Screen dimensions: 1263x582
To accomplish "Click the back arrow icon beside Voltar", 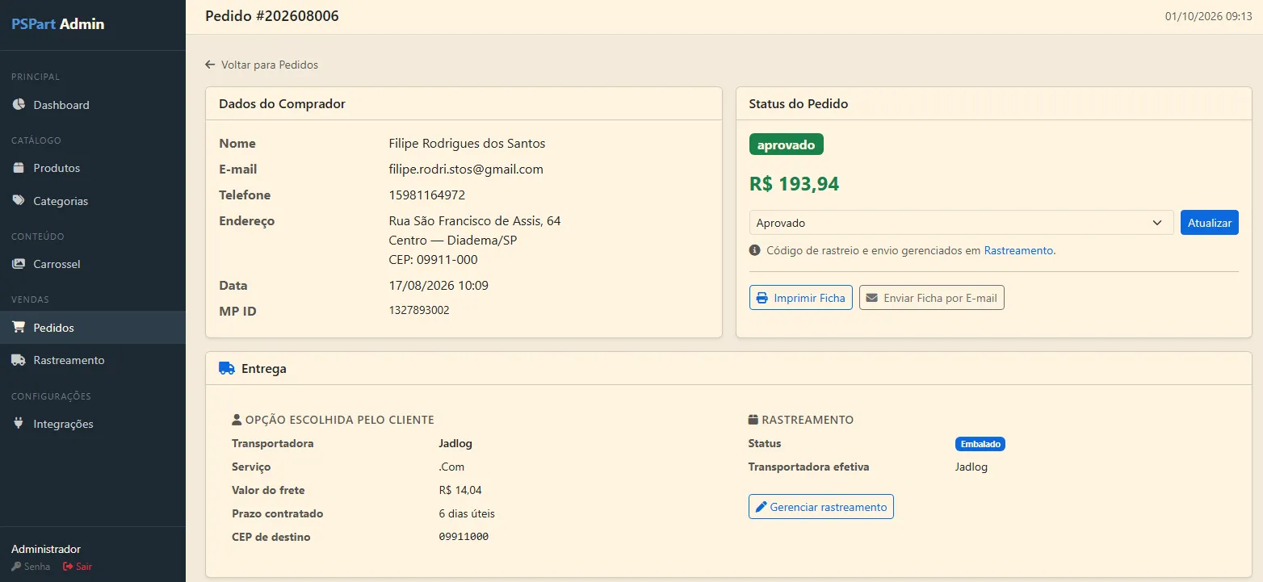I will point(210,65).
